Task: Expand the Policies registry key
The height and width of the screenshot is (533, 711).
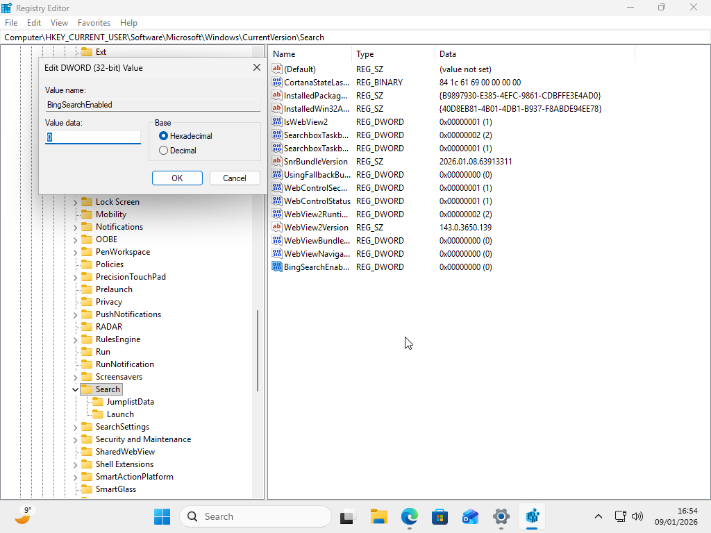Action: pyautogui.click(x=75, y=264)
